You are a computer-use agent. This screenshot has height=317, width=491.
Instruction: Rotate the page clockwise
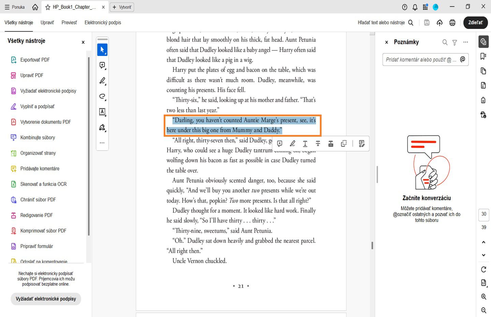click(483, 269)
